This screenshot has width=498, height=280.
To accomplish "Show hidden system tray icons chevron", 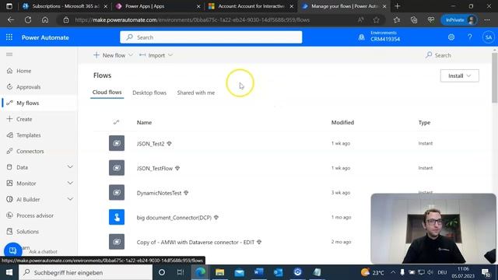I will coord(393,272).
